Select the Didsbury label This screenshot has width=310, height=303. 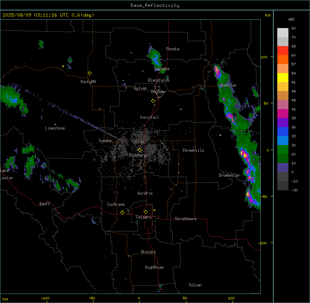pyautogui.click(x=138, y=155)
